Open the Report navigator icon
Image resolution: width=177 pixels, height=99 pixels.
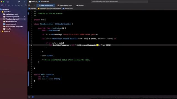(x=26, y=5)
